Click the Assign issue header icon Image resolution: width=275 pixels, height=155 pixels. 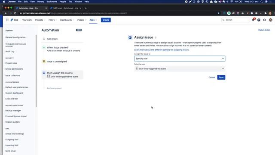point(130,37)
